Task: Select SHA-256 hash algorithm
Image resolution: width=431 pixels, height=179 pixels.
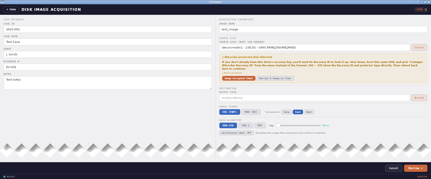Action: tap(228, 125)
